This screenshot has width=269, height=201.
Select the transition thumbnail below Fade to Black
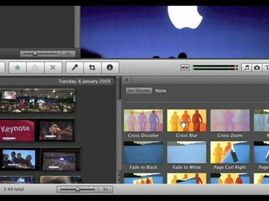pyautogui.click(x=143, y=178)
